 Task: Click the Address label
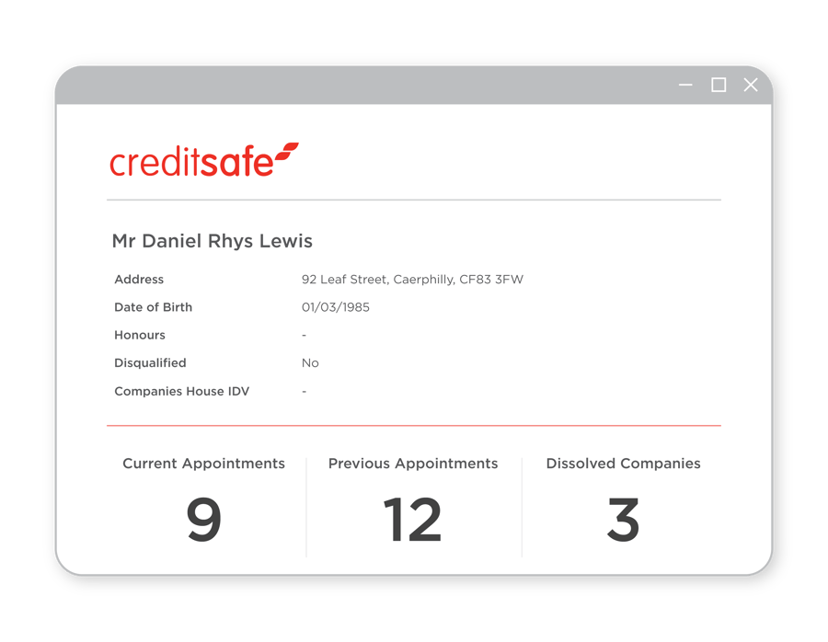pyautogui.click(x=139, y=280)
